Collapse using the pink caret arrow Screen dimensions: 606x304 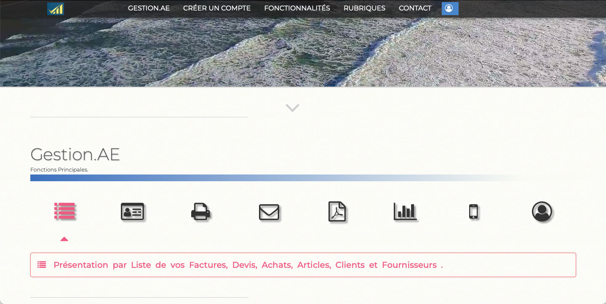tap(64, 239)
